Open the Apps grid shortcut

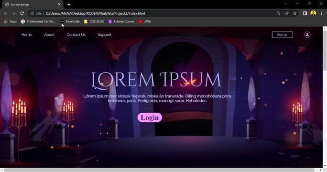pyautogui.click(x=10, y=21)
